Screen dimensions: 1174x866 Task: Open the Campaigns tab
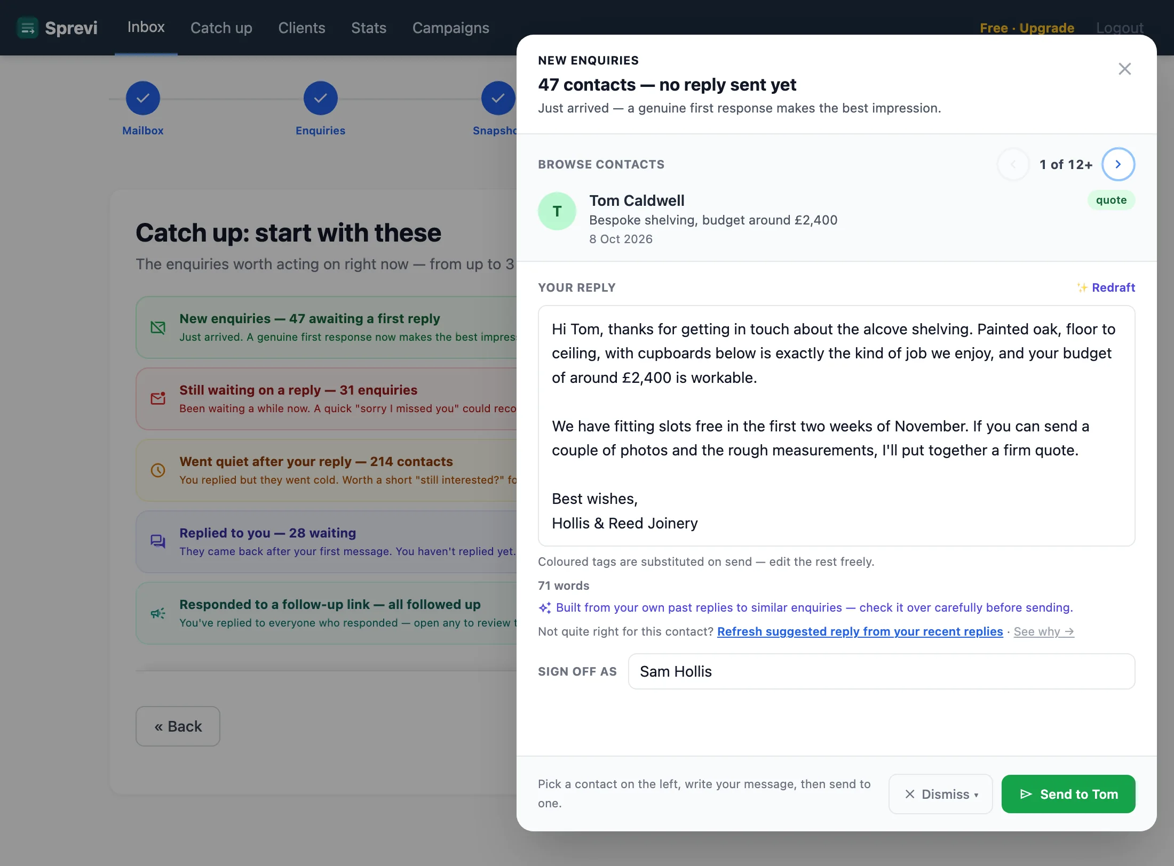click(451, 28)
